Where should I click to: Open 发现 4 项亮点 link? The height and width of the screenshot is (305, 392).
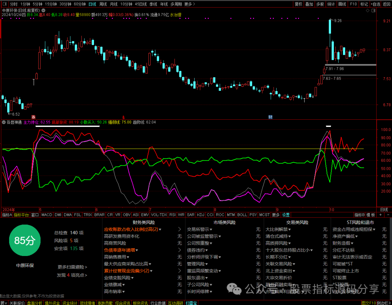72,275
